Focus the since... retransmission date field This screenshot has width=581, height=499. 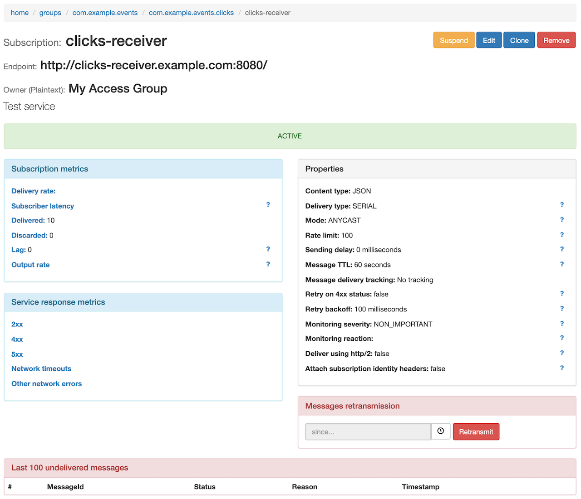(368, 431)
